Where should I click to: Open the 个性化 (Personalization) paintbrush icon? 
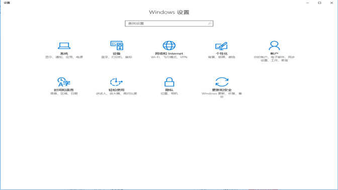click(221, 46)
